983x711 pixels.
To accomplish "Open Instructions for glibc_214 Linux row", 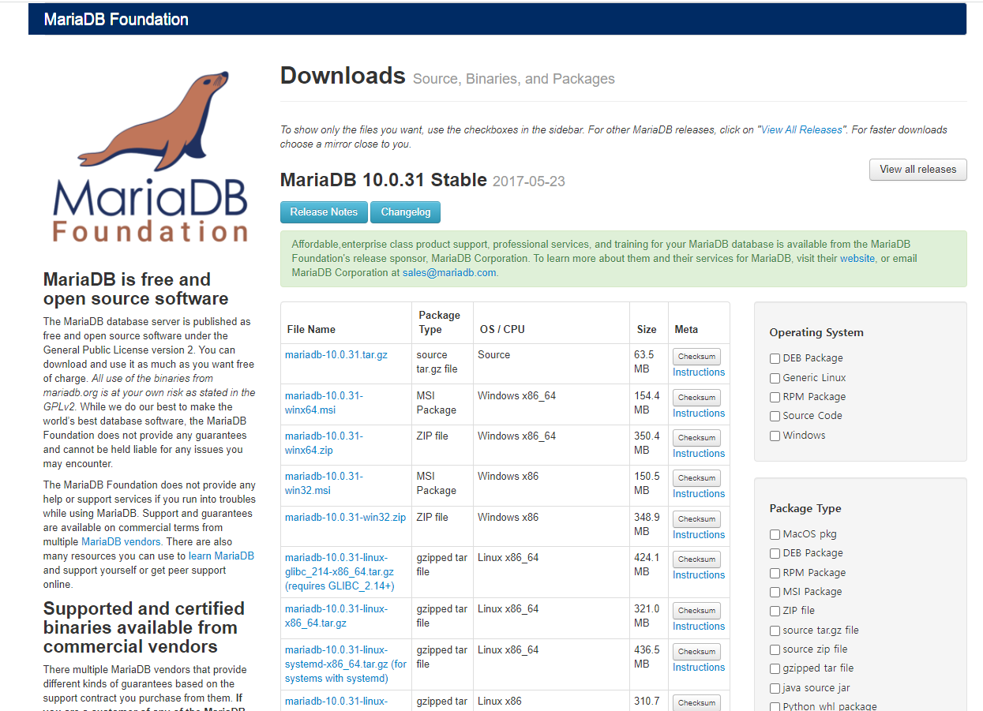I will click(x=699, y=575).
